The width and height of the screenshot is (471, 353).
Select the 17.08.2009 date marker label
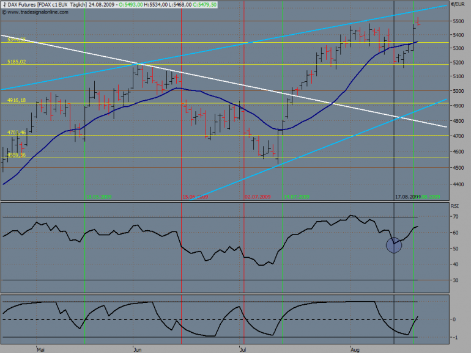click(407, 197)
